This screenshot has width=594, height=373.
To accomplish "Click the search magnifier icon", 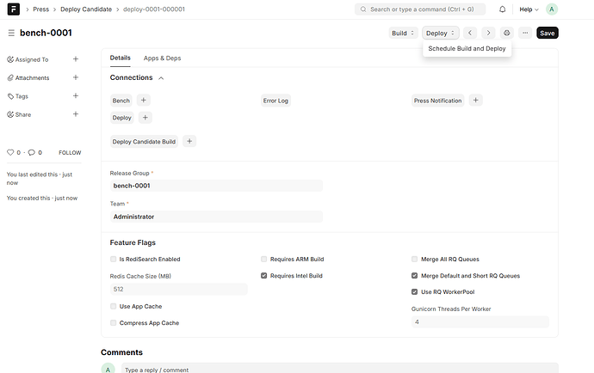I will (363, 9).
